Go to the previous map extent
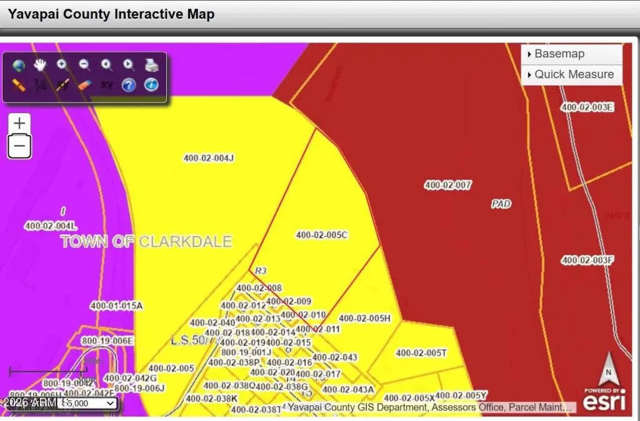The width and height of the screenshot is (640, 421). pyautogui.click(x=106, y=64)
